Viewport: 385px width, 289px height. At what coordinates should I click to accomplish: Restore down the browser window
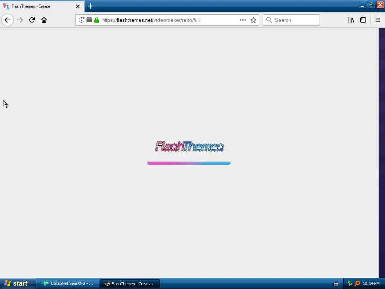371,5
